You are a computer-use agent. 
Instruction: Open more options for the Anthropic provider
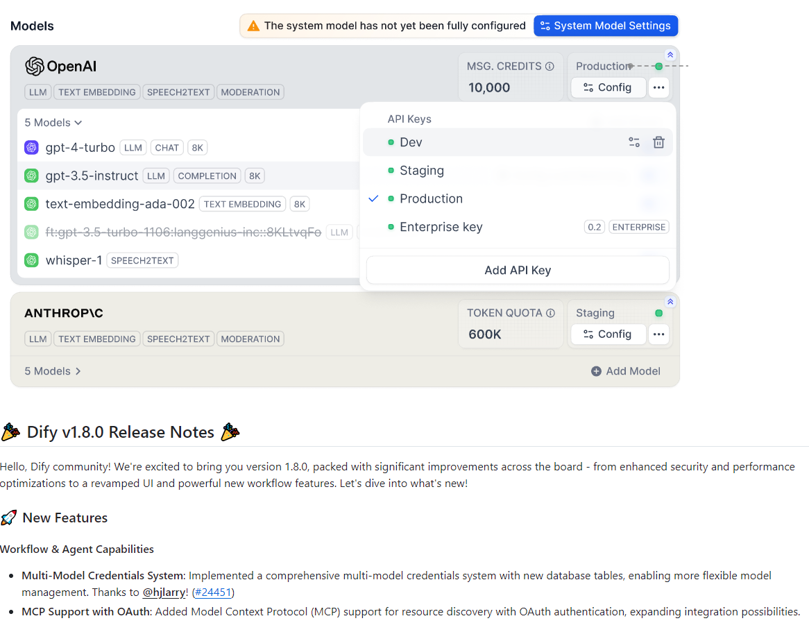(x=658, y=334)
